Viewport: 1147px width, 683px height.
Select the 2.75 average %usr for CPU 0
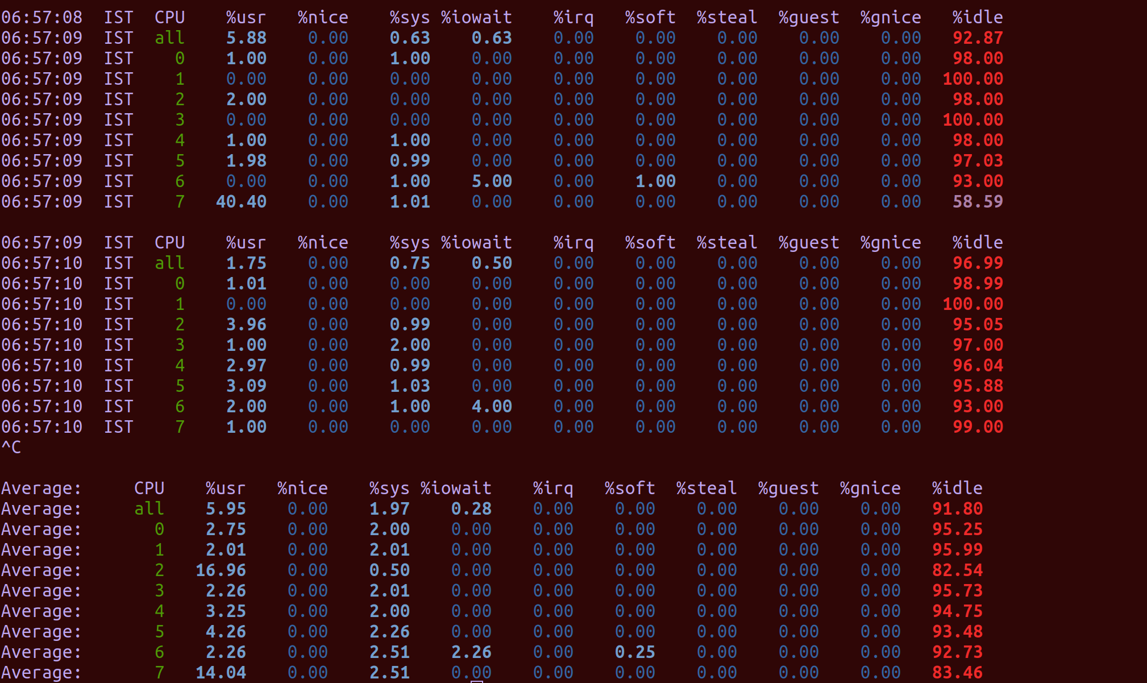coord(226,529)
